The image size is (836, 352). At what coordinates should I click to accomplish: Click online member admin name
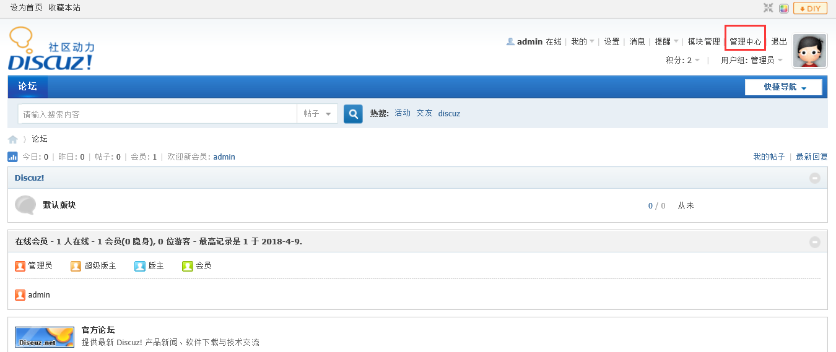(39, 295)
